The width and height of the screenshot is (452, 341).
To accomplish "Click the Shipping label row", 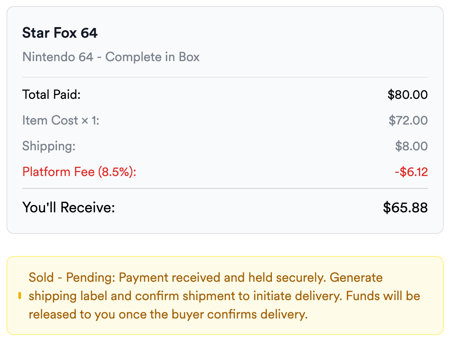I will (x=49, y=146).
